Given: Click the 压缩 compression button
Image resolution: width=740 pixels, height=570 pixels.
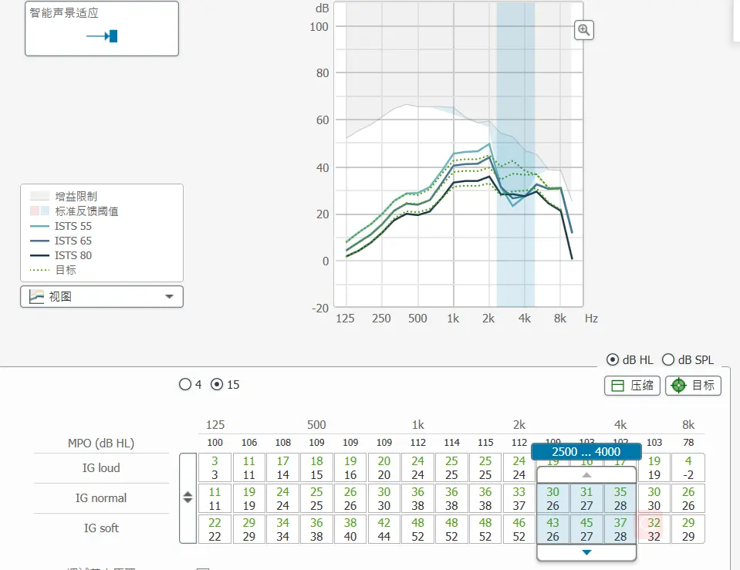Looking at the screenshot, I should point(632,386).
